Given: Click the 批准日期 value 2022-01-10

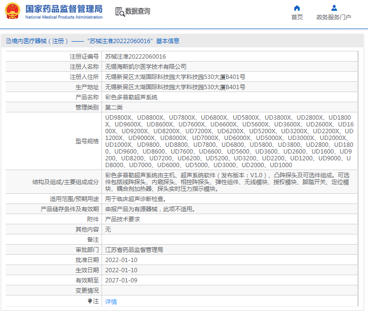Looking at the screenshot, I should [x=121, y=260].
